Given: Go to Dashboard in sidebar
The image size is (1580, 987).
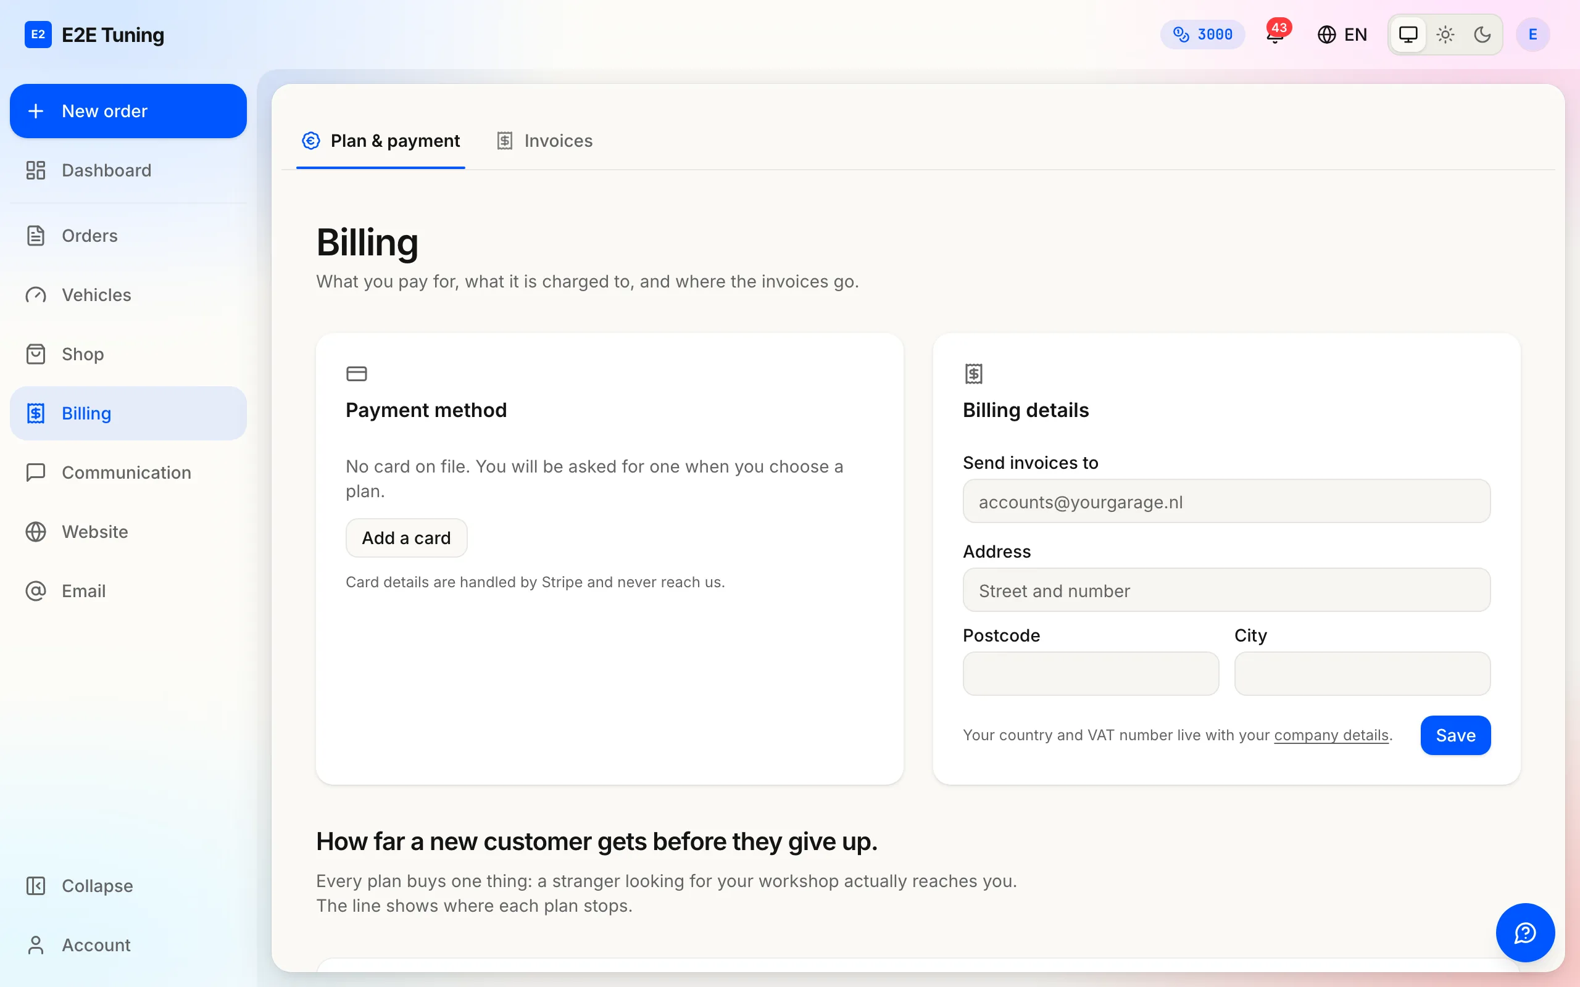Looking at the screenshot, I should (x=128, y=170).
